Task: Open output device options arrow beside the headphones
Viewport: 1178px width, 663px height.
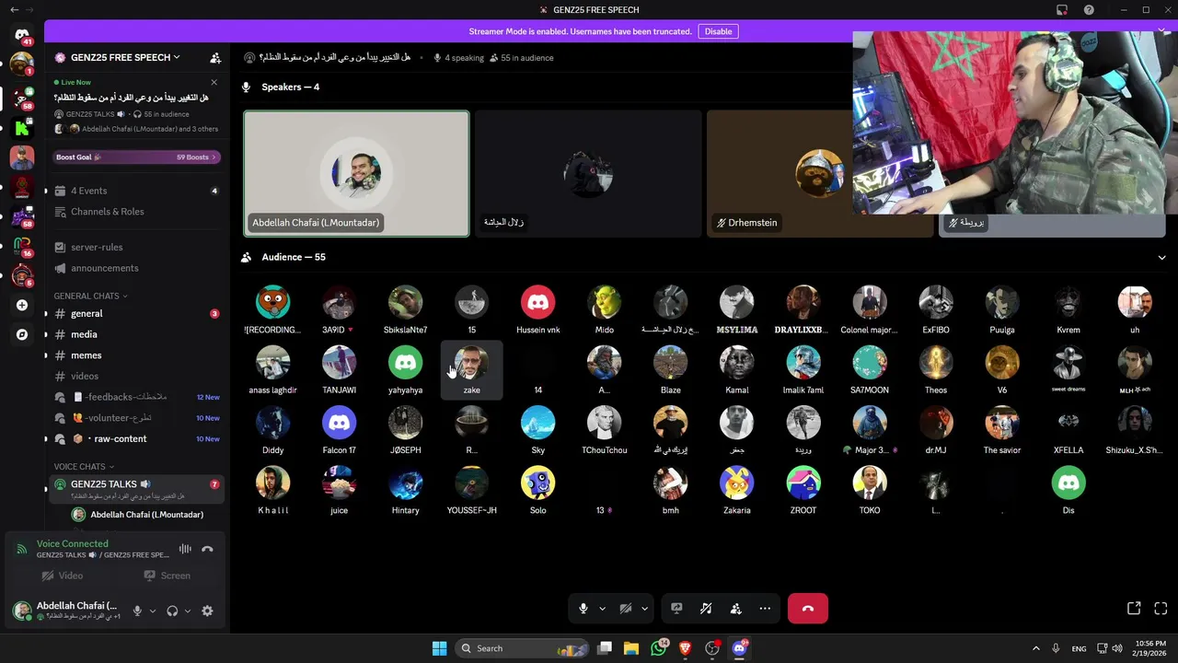Action: click(188, 611)
